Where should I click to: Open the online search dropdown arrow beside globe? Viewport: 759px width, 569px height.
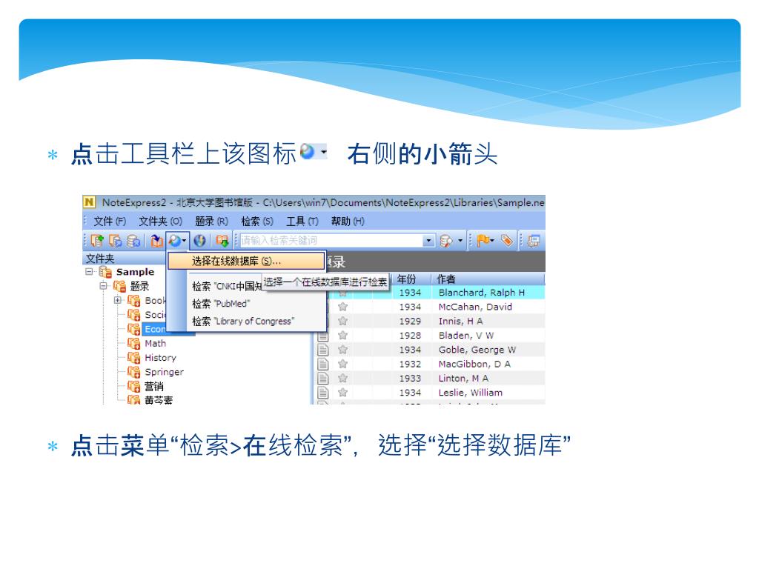coord(185,241)
